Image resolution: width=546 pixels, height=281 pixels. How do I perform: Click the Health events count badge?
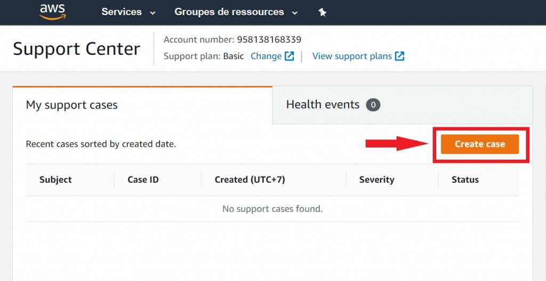[x=373, y=105]
